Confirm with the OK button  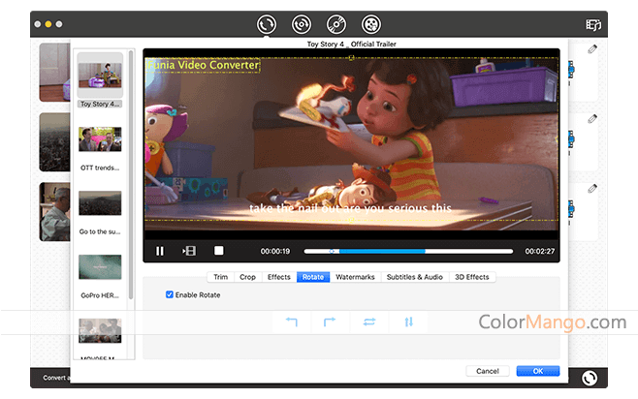[538, 371]
